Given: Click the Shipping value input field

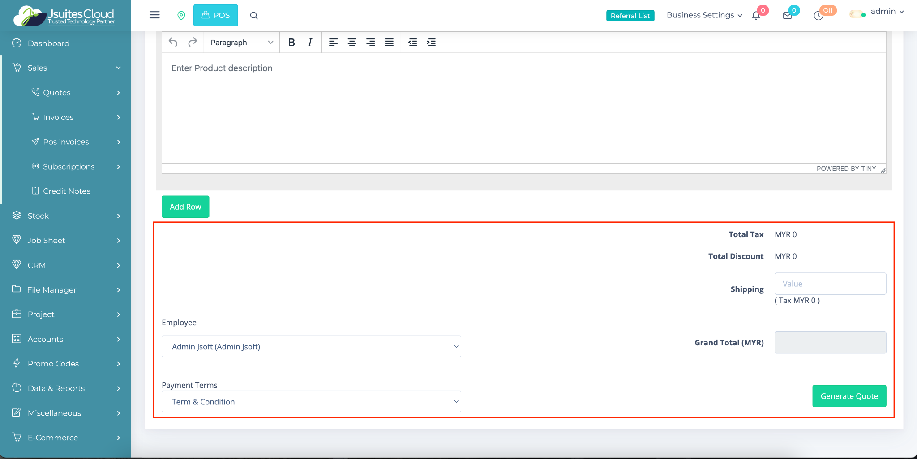Looking at the screenshot, I should [x=830, y=284].
